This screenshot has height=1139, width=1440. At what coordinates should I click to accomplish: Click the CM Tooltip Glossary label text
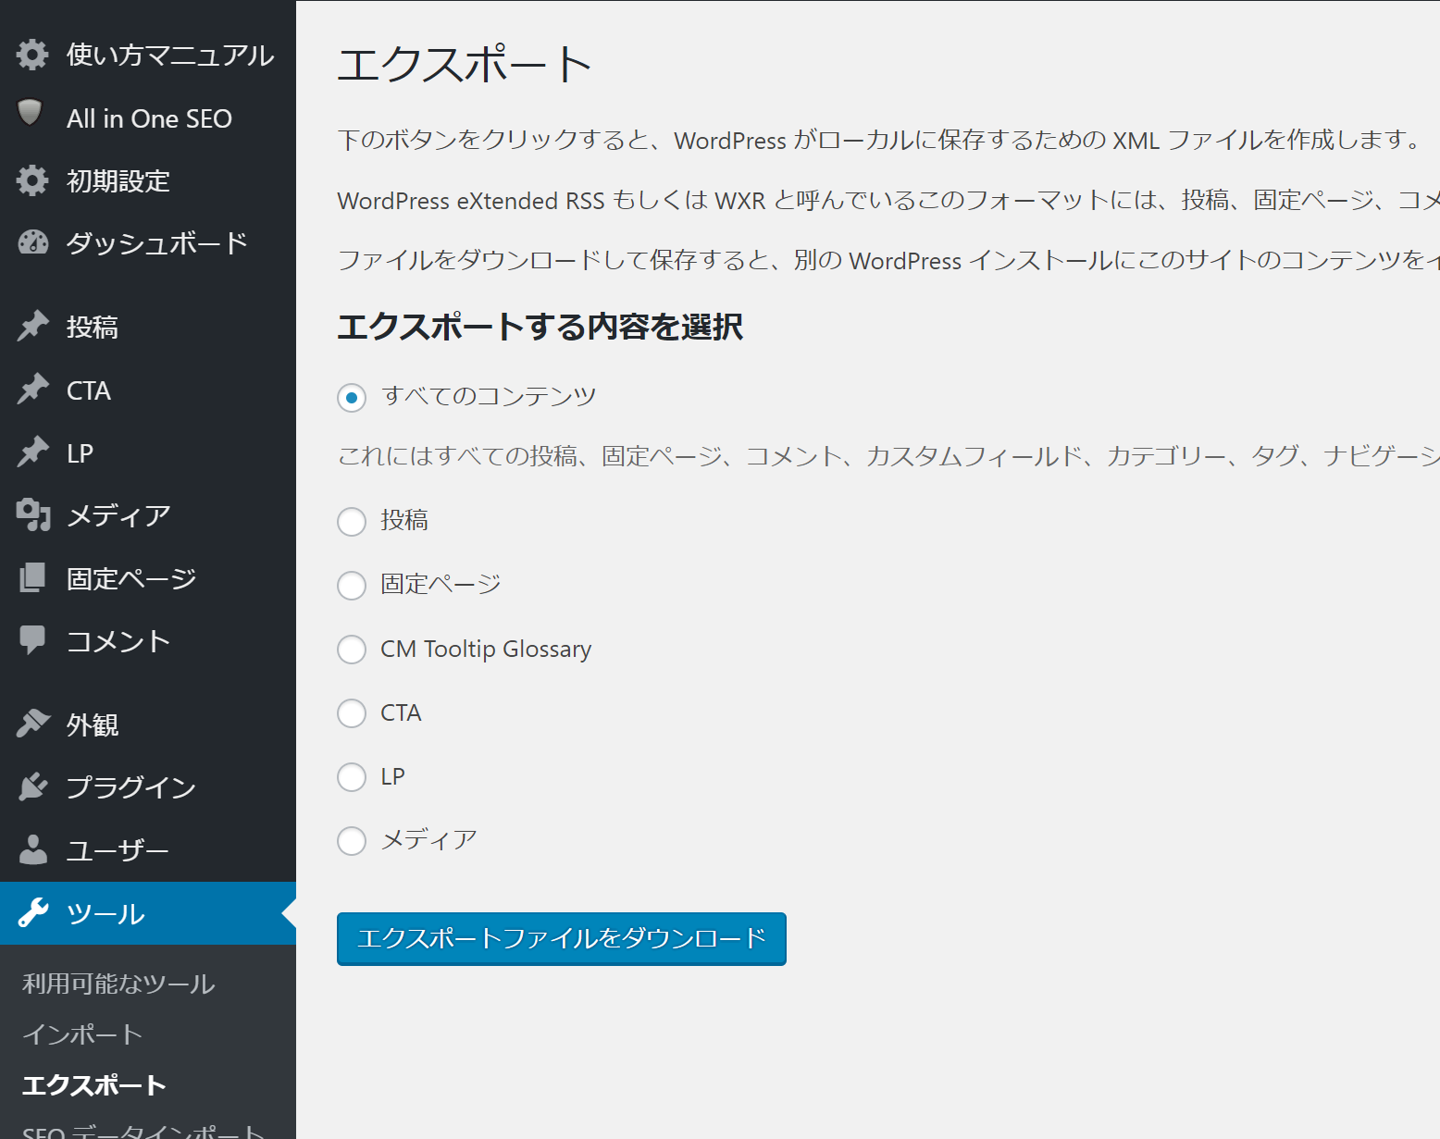(x=486, y=649)
